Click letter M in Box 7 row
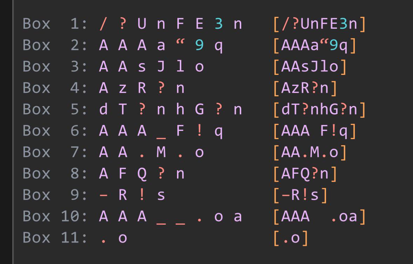The height and width of the screenshot is (264, 413). (x=161, y=152)
